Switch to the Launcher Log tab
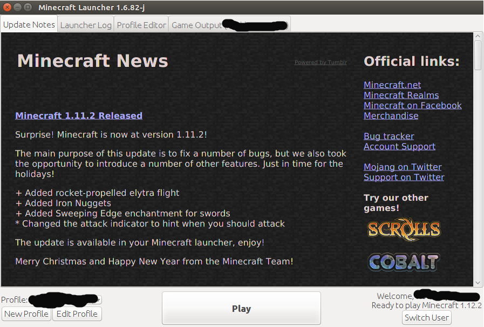Viewport: 484px width, 327px height. [86, 25]
